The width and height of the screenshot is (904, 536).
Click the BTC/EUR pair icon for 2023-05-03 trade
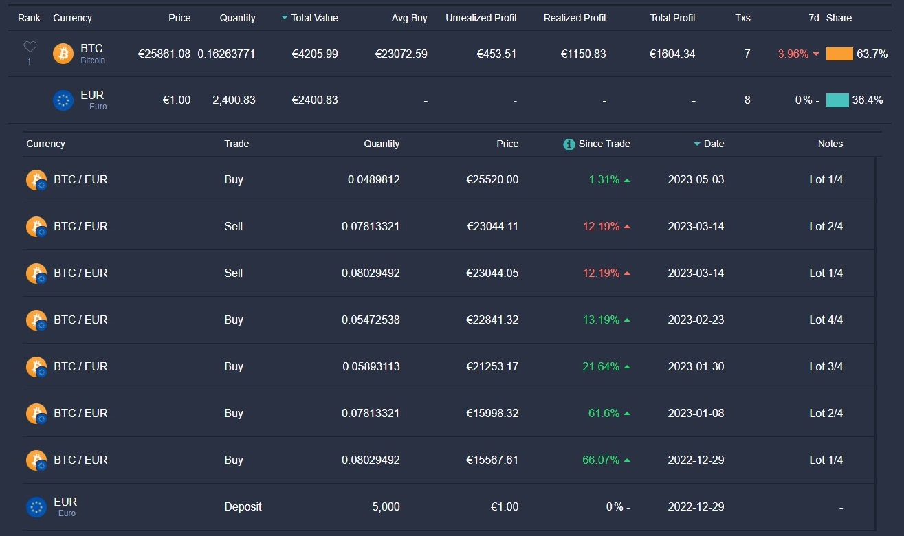[x=36, y=181]
